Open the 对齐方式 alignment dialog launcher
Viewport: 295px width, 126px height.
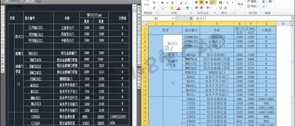[x=214, y=13]
